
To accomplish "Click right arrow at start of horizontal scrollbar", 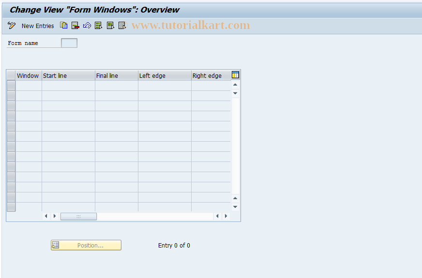I will (x=55, y=216).
